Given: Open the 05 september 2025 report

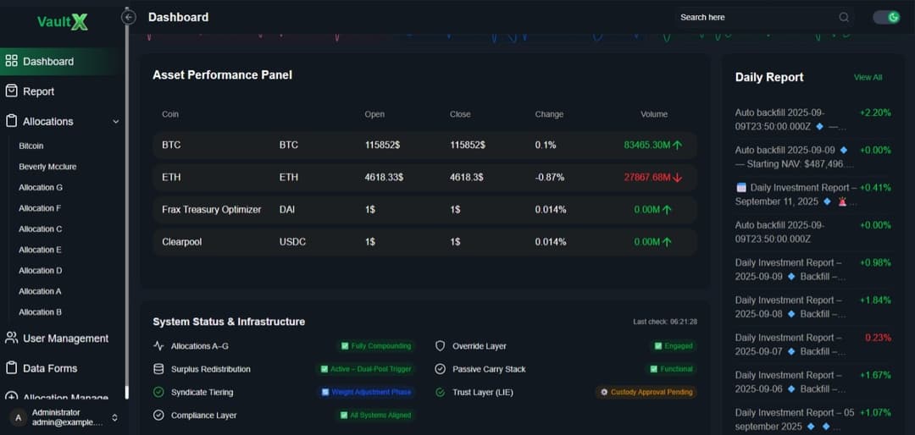Looking at the screenshot, I should tap(812, 419).
